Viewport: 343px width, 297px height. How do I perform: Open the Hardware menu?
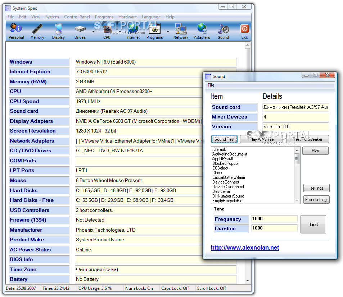tap(127, 17)
